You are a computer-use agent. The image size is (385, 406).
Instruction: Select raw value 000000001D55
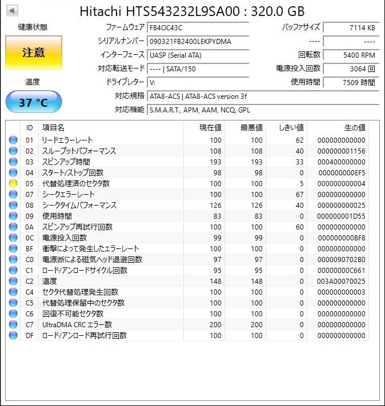[341, 216]
